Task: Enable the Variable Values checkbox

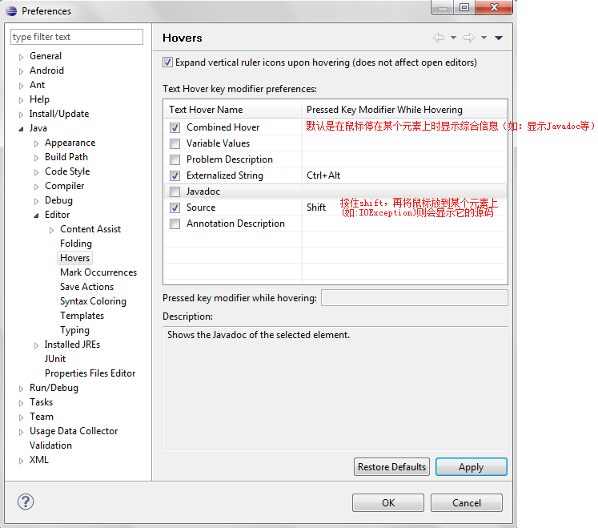Action: coord(175,143)
